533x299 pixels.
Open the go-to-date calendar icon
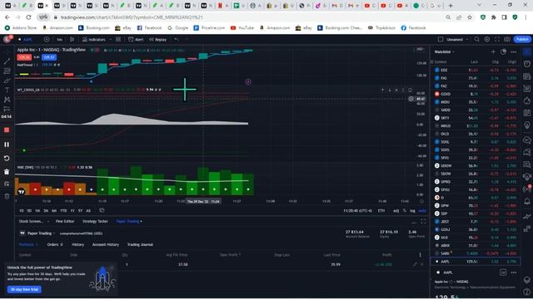(x=102, y=210)
